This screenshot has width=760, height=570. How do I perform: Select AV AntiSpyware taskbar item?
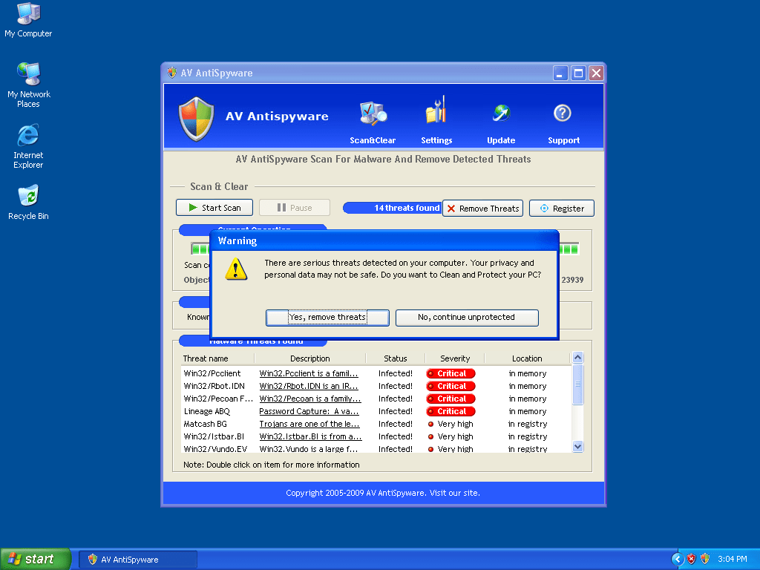point(138,560)
